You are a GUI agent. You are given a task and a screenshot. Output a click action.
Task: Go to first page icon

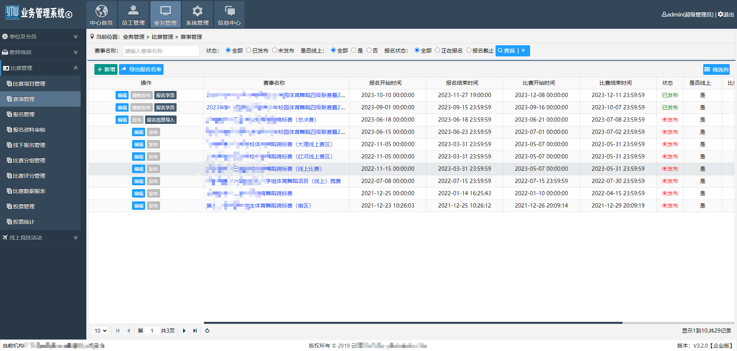(118, 331)
